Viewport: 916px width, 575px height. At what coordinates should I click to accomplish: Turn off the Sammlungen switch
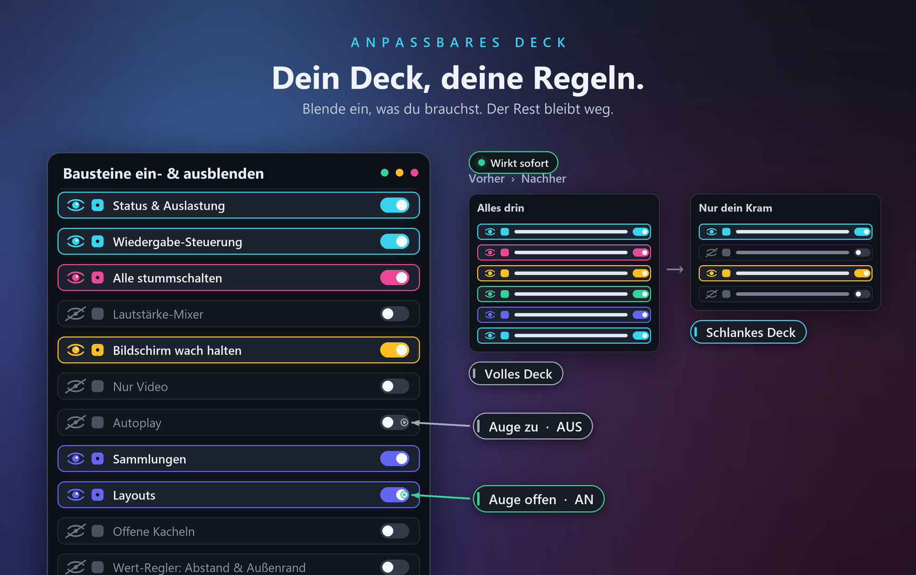(395, 459)
